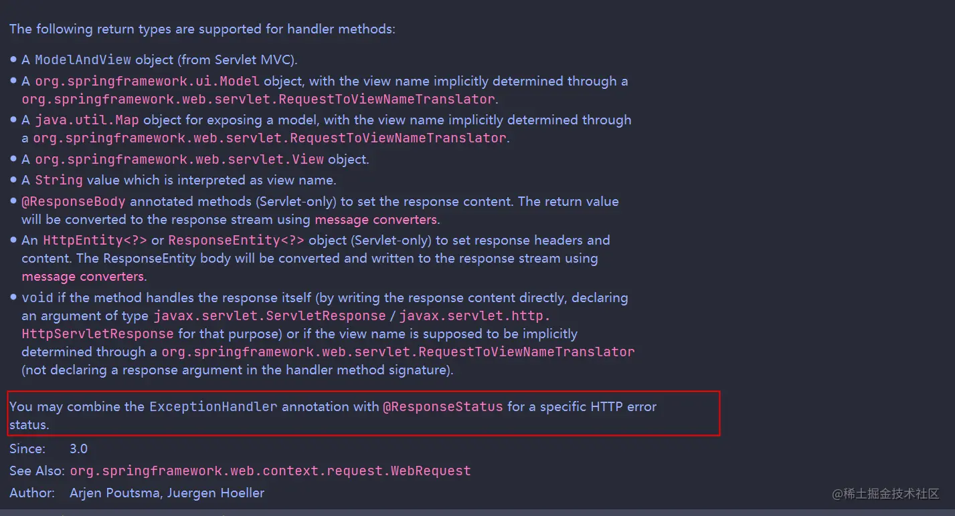Click the ExceptionHandler code text
The width and height of the screenshot is (955, 516).
[x=213, y=406]
